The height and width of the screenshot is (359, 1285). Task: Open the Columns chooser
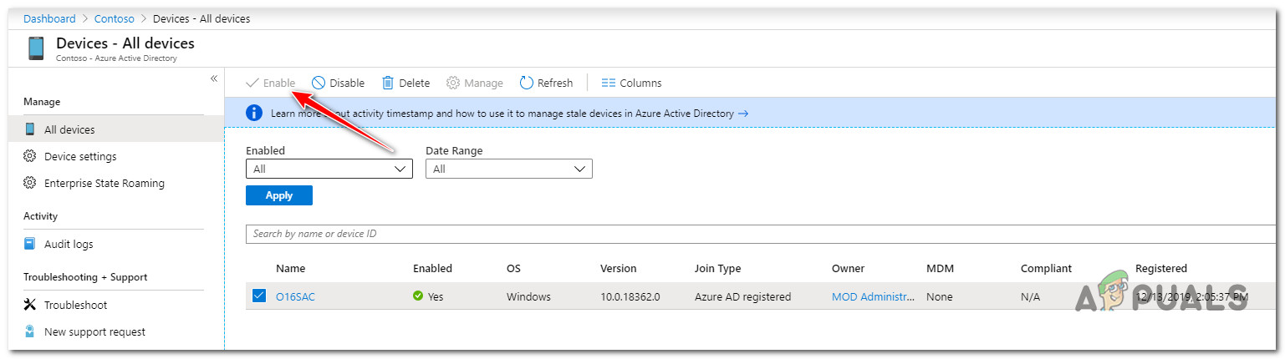(x=631, y=83)
